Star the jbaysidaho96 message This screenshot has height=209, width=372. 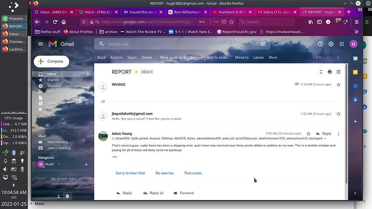coord(339,114)
